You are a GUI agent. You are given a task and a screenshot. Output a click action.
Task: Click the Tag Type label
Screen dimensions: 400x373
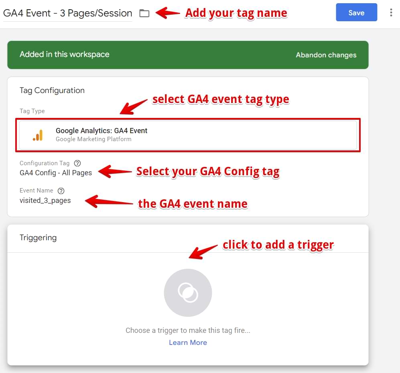[32, 111]
